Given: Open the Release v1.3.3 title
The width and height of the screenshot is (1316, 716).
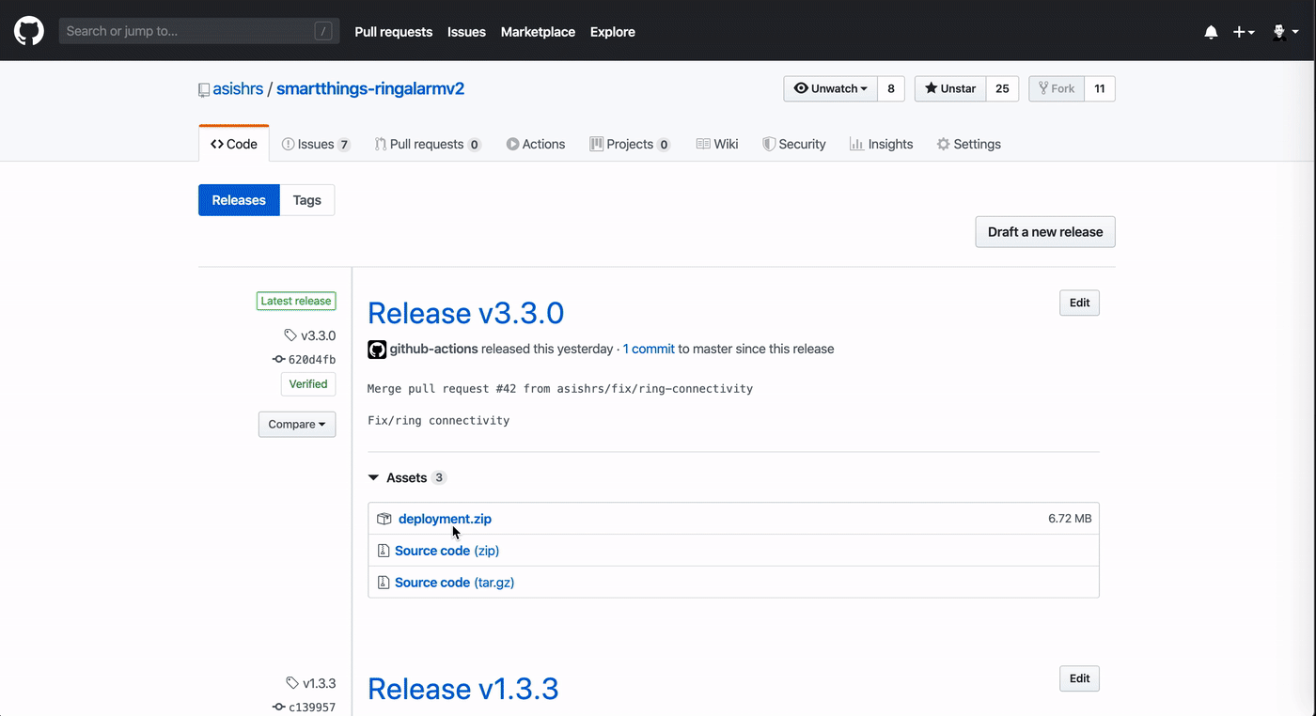Looking at the screenshot, I should (463, 689).
